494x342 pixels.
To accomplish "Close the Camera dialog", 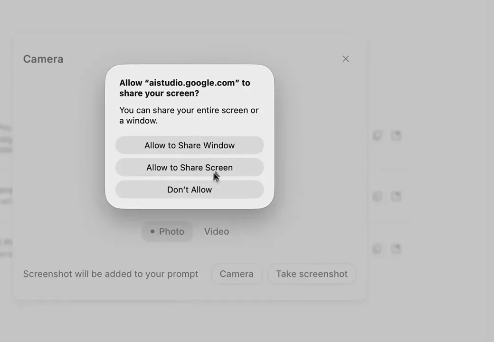I will 346,59.
